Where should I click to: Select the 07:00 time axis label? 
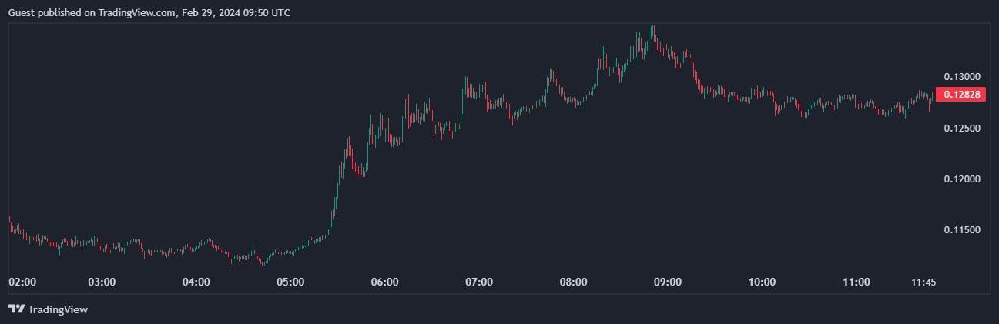pos(479,282)
